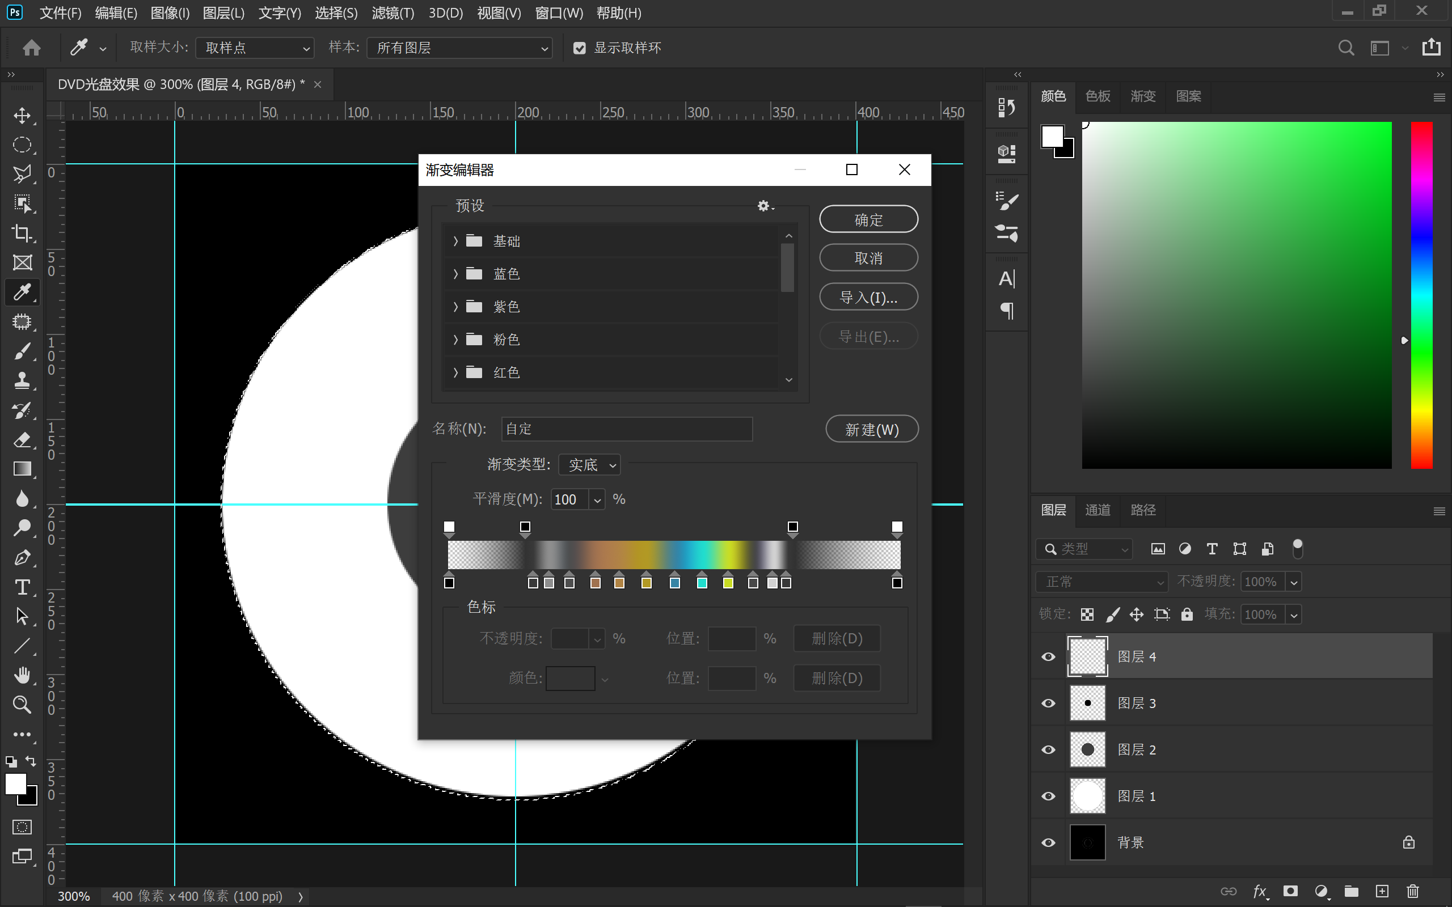This screenshot has width=1452, height=907.
Task: Toggle lock transparent pixels
Action: pos(1087,614)
